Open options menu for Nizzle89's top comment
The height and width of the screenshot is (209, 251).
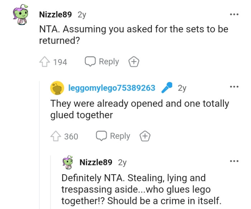234,15
